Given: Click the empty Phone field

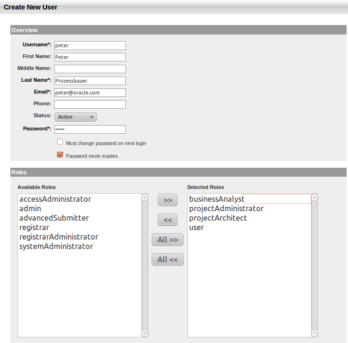Looking at the screenshot, I should click(90, 104).
